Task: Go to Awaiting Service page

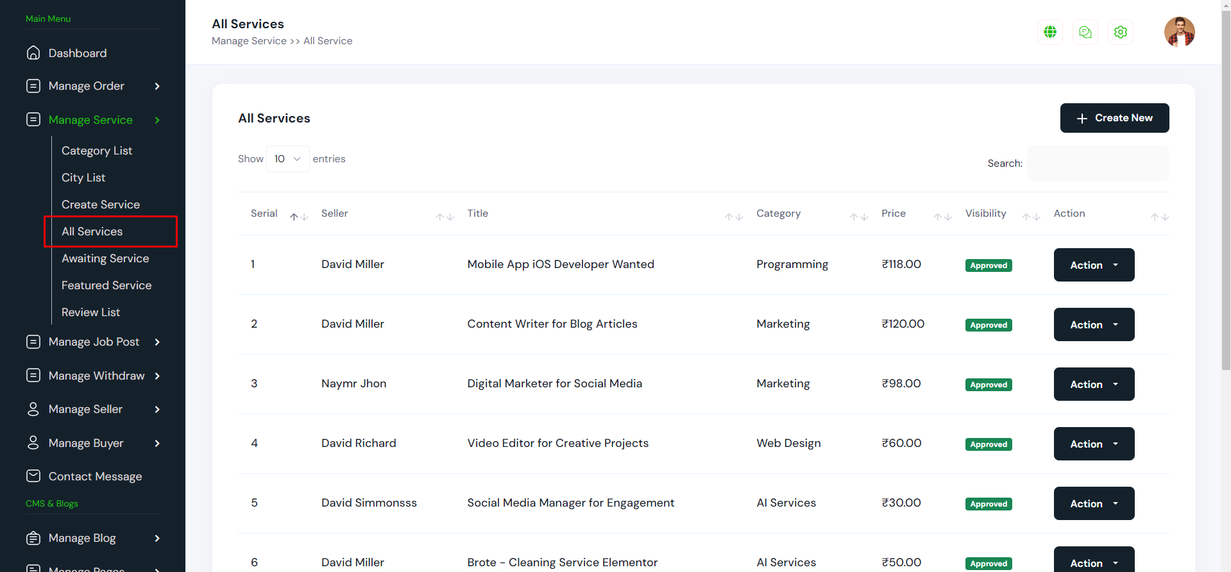Action: click(105, 258)
